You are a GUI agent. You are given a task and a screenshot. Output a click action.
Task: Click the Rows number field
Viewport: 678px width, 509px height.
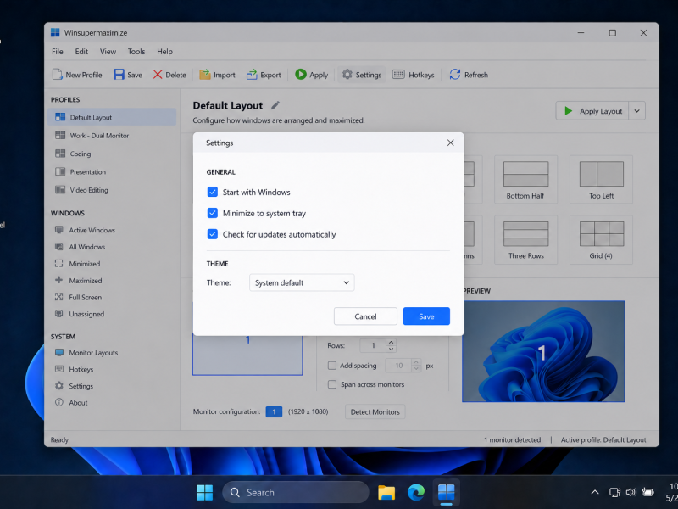point(373,345)
